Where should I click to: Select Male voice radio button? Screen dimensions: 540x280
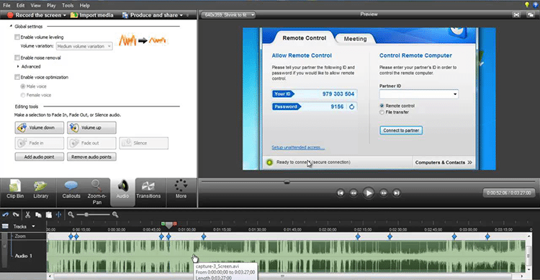click(23, 86)
